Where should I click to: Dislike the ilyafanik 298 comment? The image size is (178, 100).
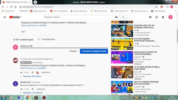point(33,89)
